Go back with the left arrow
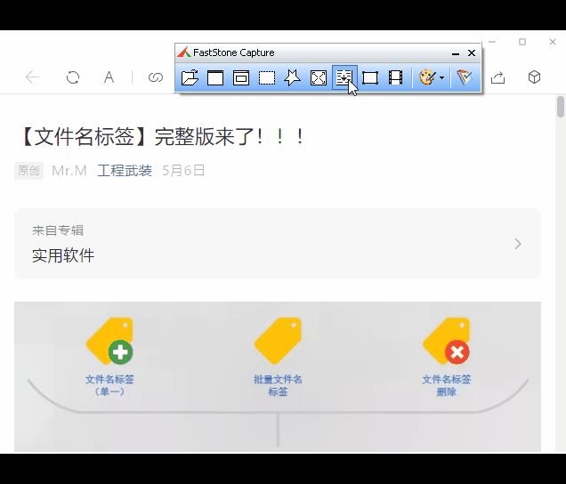The width and height of the screenshot is (566, 484). (x=32, y=77)
